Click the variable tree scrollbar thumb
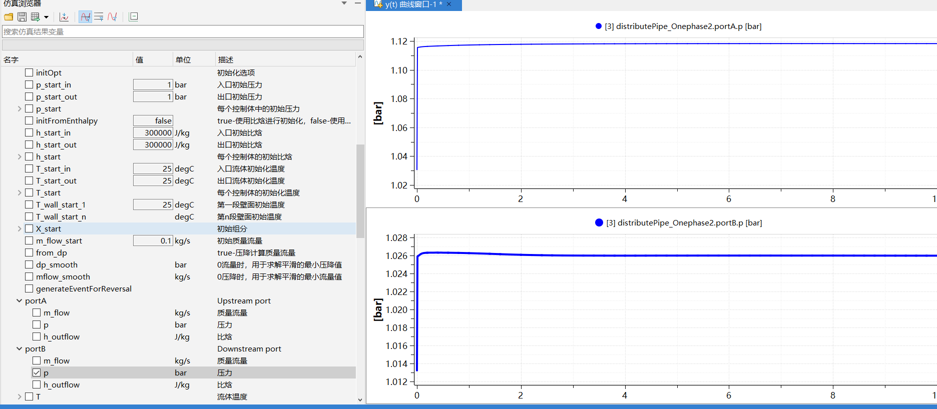Screen dimensions: 937x409 click(360, 191)
